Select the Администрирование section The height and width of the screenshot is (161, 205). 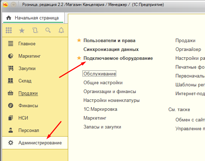click(35, 143)
